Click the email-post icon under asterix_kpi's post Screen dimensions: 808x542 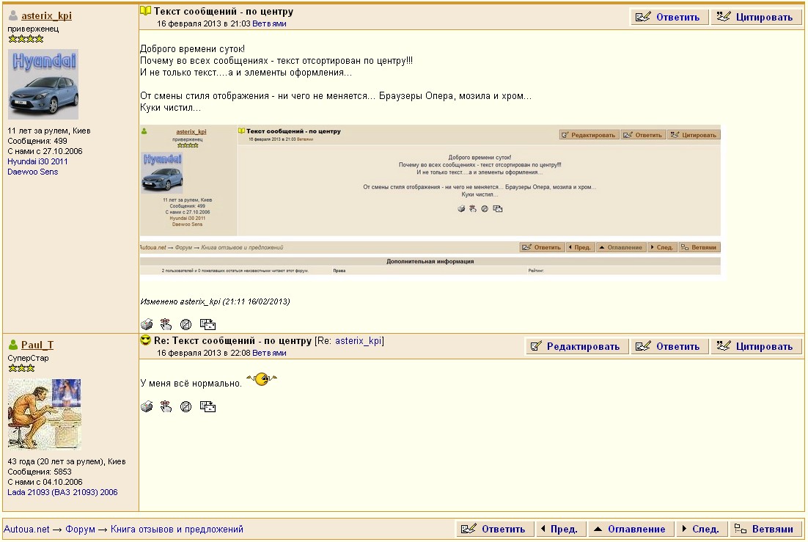point(207,324)
